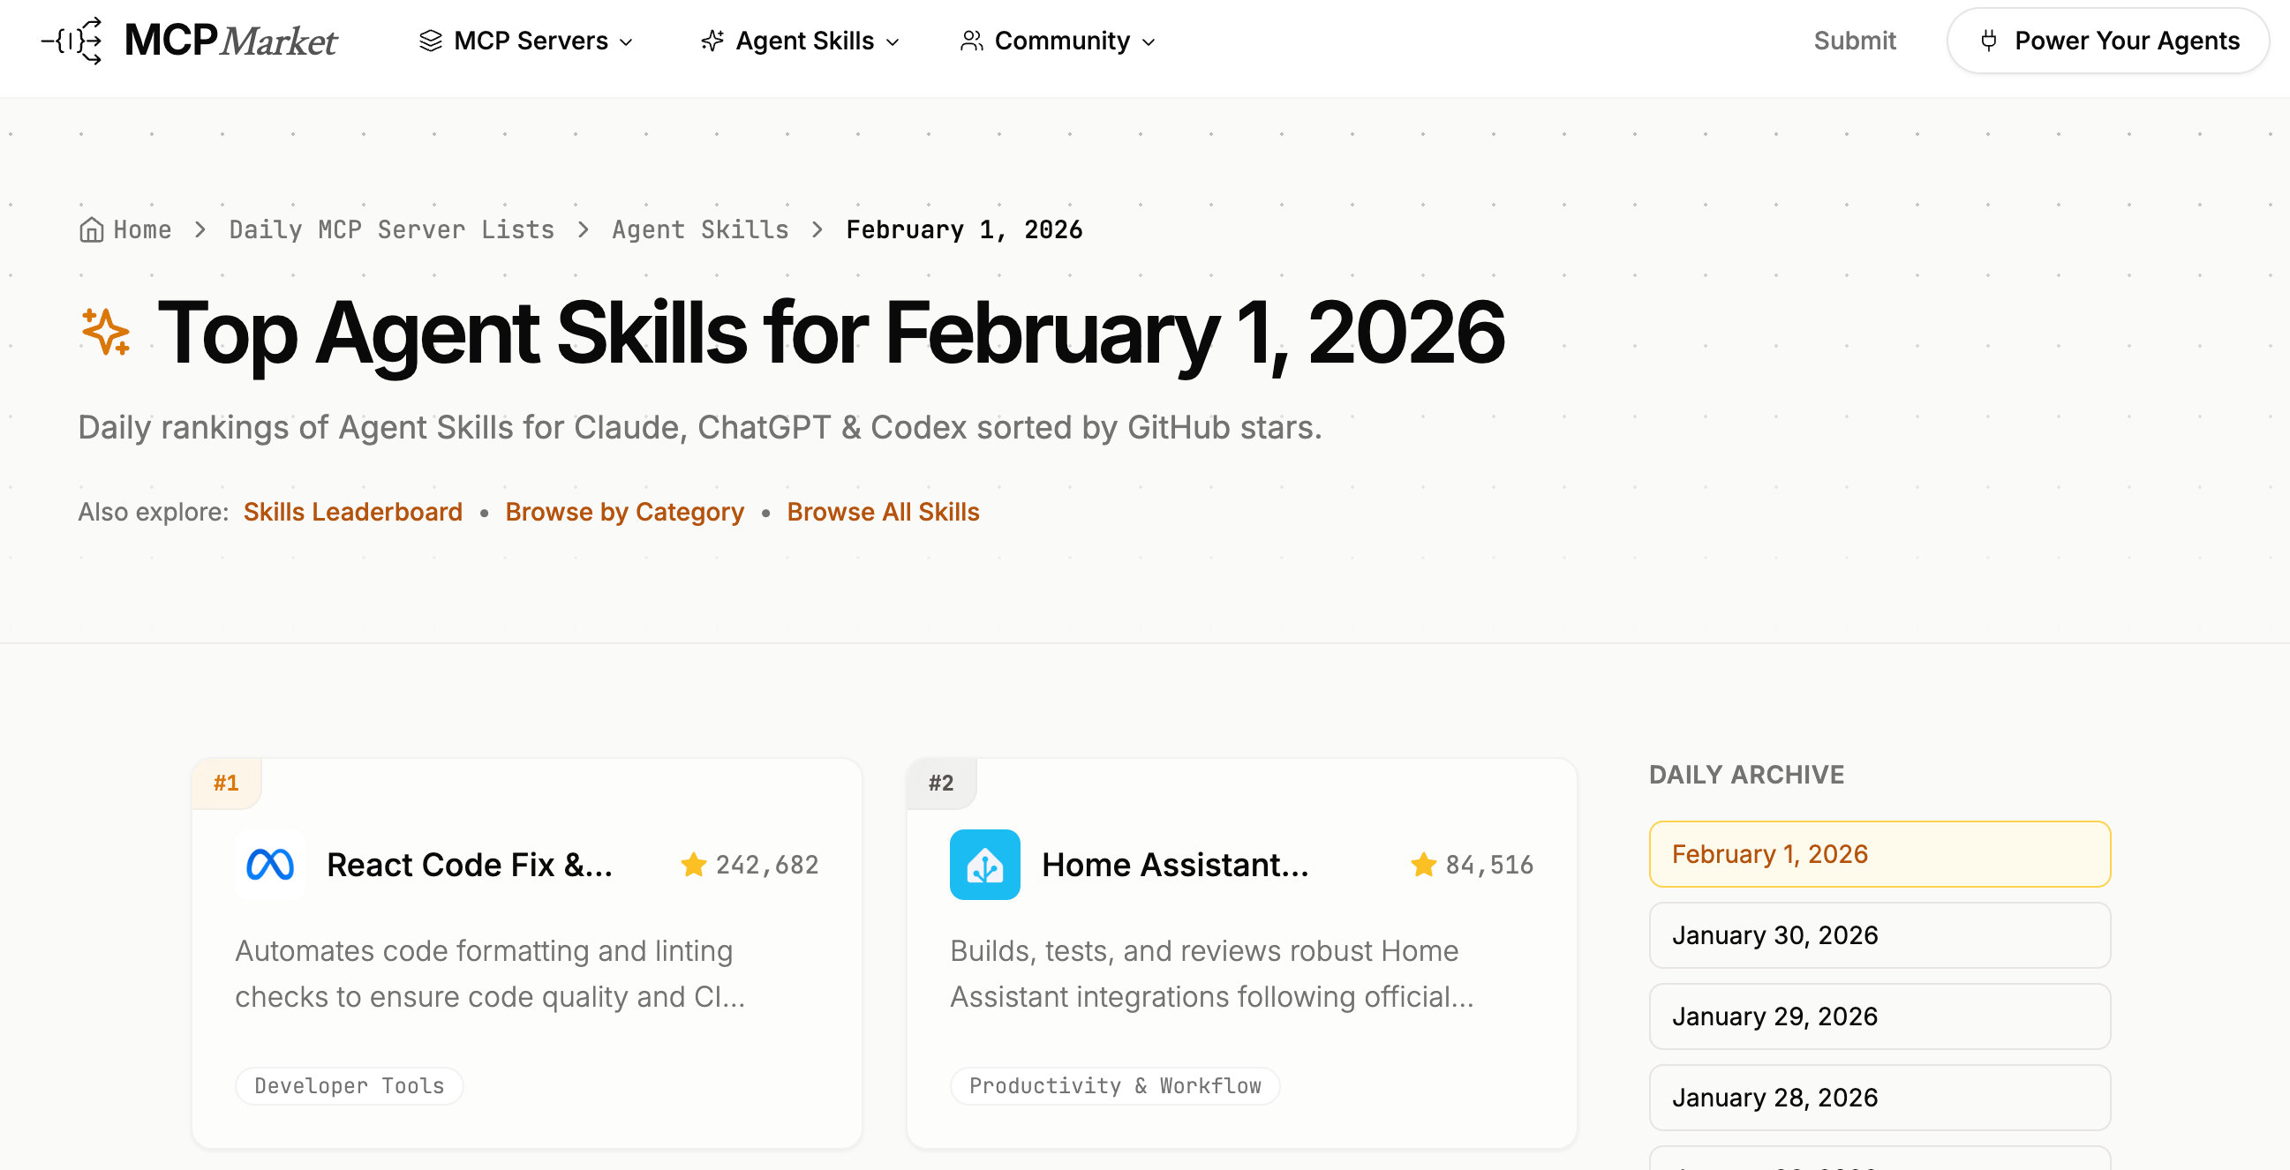This screenshot has width=2290, height=1170.
Task: Expand the Community dropdown
Action: [x=1058, y=41]
